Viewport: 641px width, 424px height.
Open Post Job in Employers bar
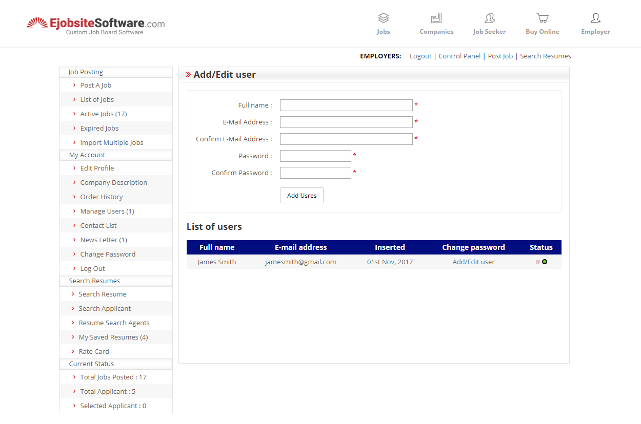click(500, 56)
